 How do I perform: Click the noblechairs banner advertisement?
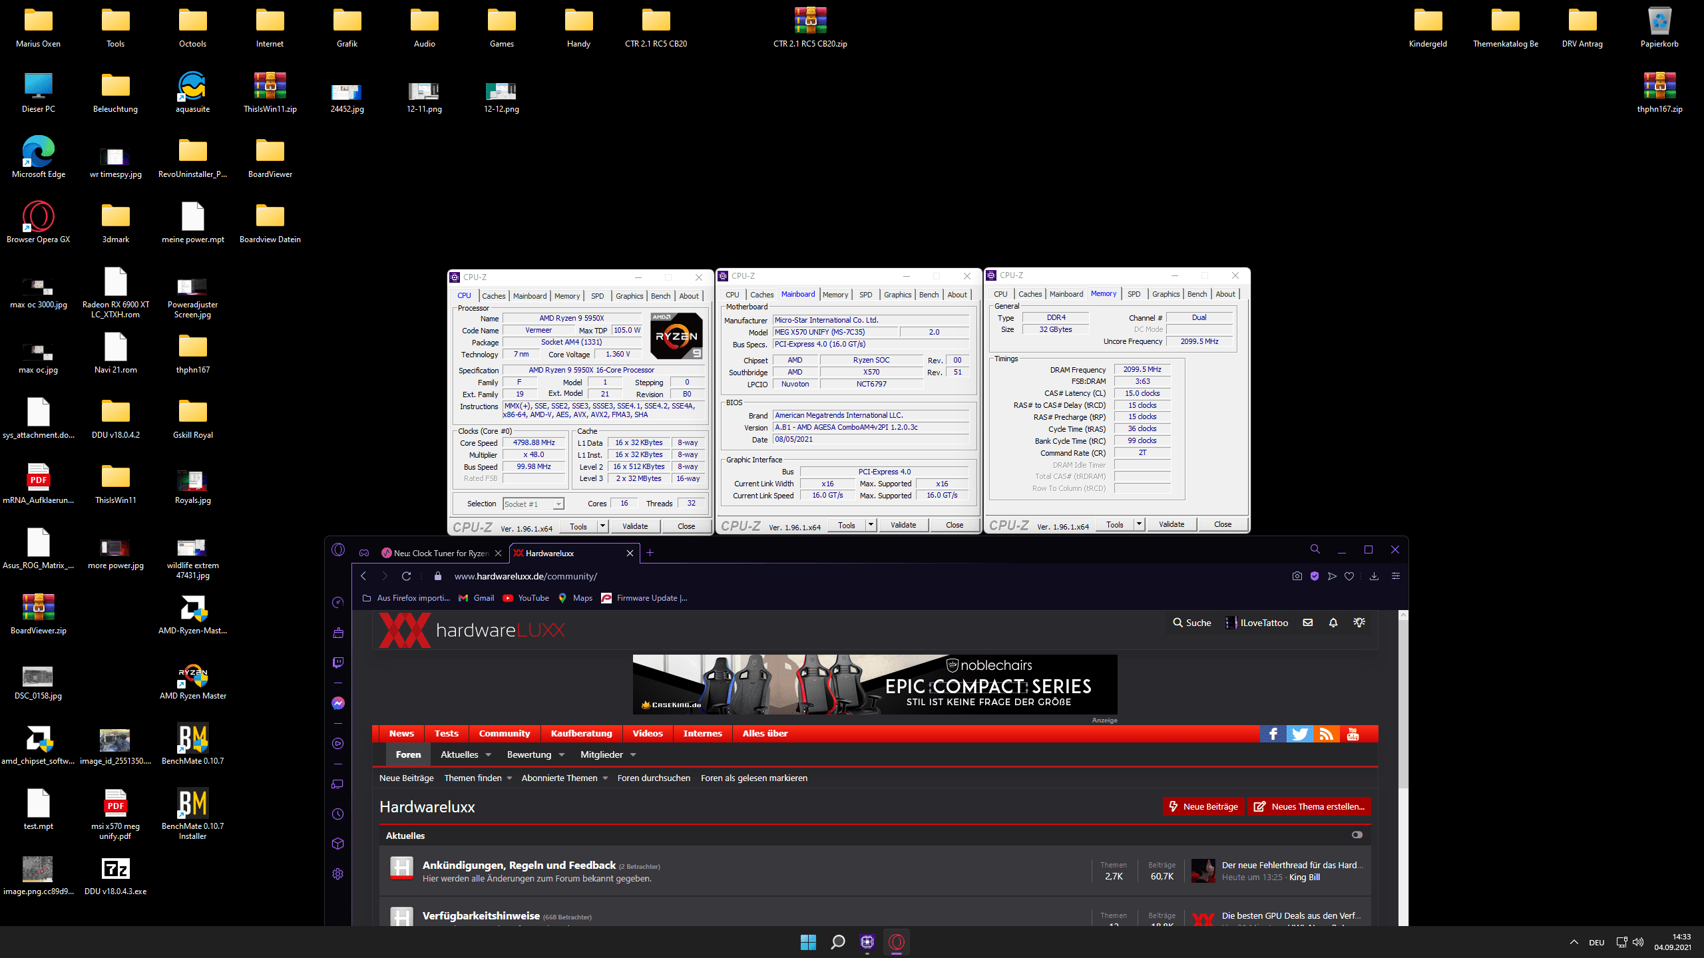(x=875, y=685)
